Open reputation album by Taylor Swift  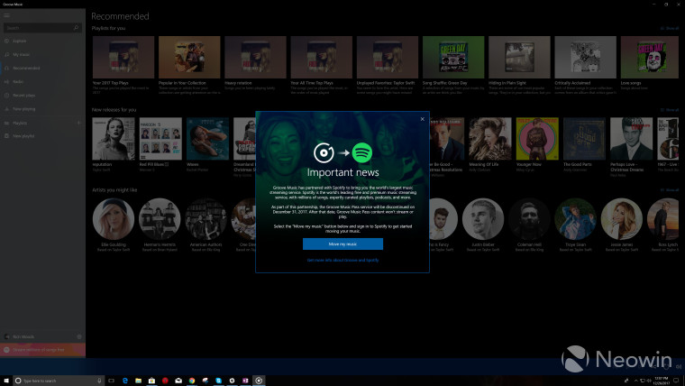114,139
